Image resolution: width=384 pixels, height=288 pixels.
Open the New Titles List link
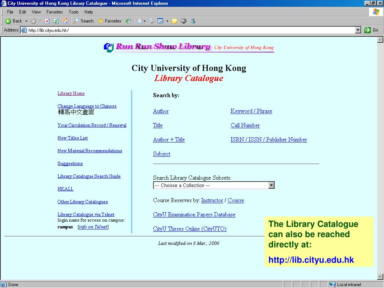72,138
